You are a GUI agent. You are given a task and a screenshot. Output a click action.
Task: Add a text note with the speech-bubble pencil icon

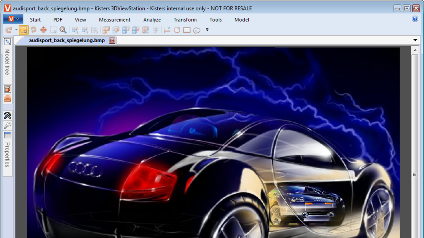point(167,30)
